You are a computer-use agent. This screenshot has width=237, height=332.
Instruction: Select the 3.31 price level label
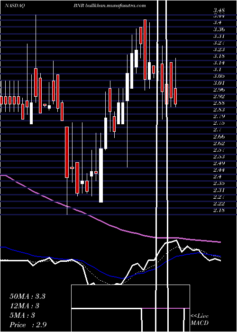click(x=219, y=36)
